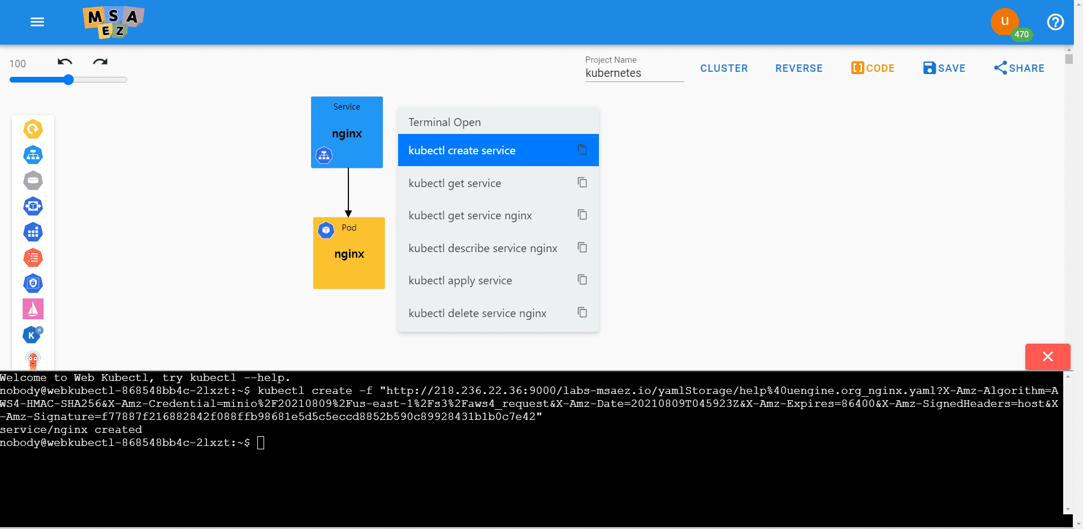The width and height of the screenshot is (1083, 529).
Task: Click the MSA EZ logo
Action: (x=113, y=22)
